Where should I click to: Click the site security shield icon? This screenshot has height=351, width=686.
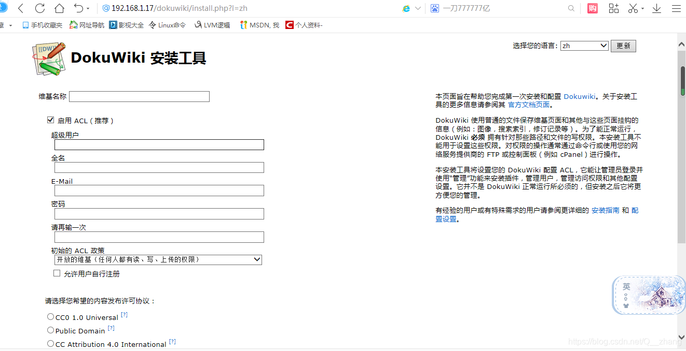click(106, 8)
